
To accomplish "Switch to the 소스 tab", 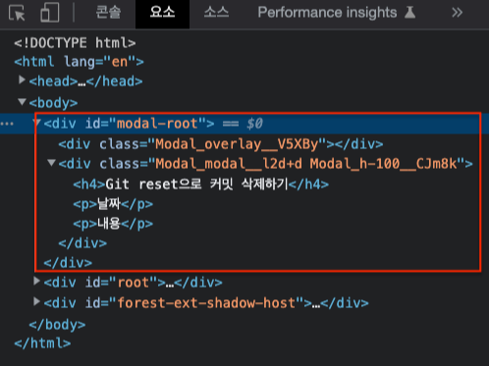I will [216, 13].
